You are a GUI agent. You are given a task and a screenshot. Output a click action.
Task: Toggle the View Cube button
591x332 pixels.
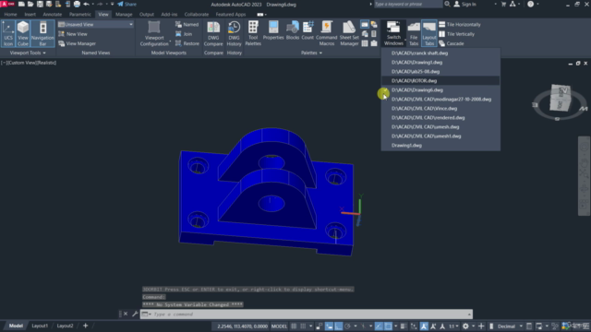[23, 33]
